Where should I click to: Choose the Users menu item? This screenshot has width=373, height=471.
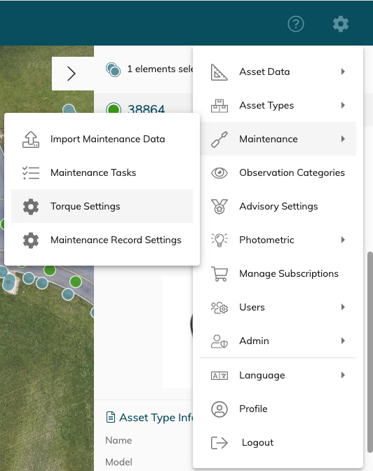point(278,307)
